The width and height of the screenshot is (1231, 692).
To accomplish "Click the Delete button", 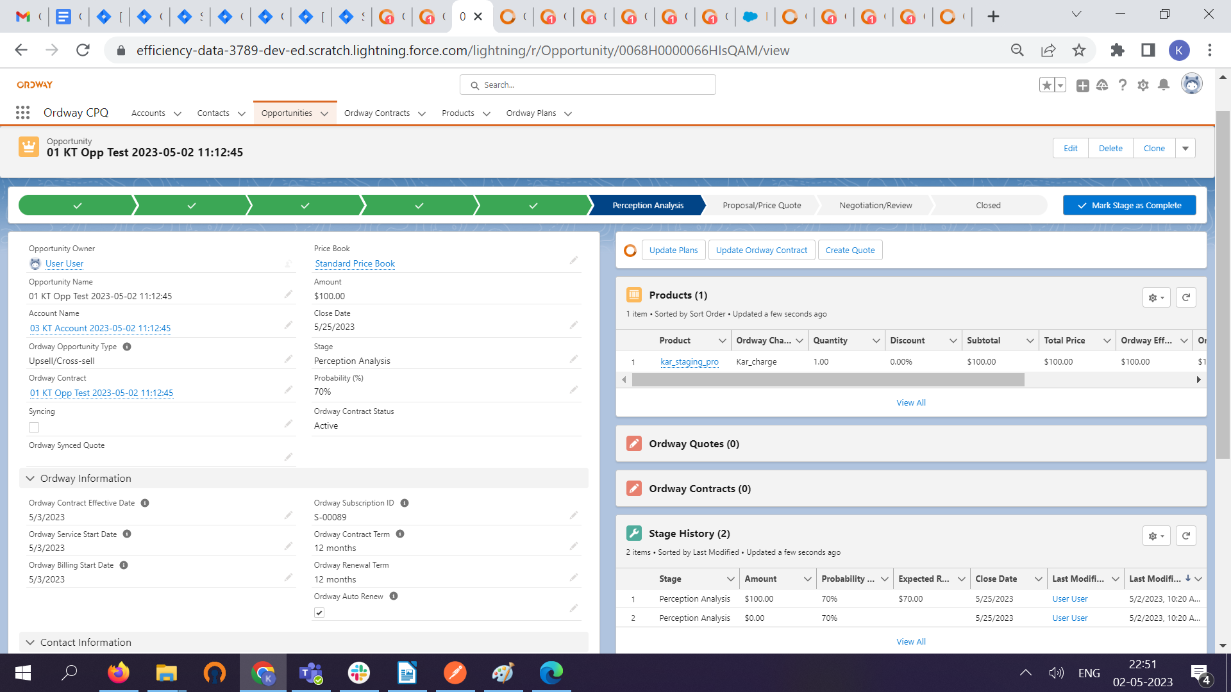I will click(1110, 148).
